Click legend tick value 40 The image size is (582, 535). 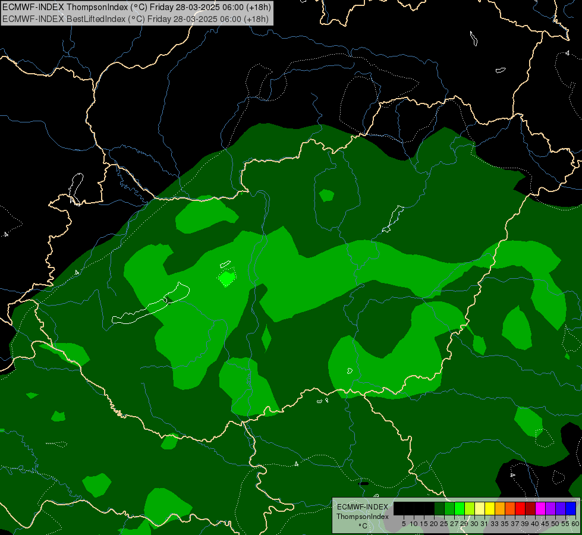coord(535,524)
